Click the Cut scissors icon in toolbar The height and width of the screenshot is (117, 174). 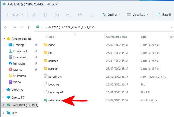(x=34, y=14)
